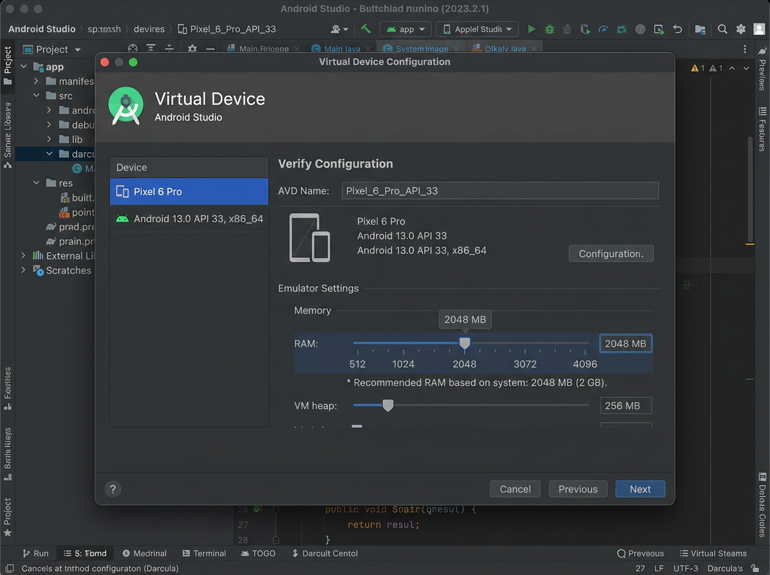The height and width of the screenshot is (575, 770).
Task: Click the device manager icon left of undo
Action: [658, 29]
